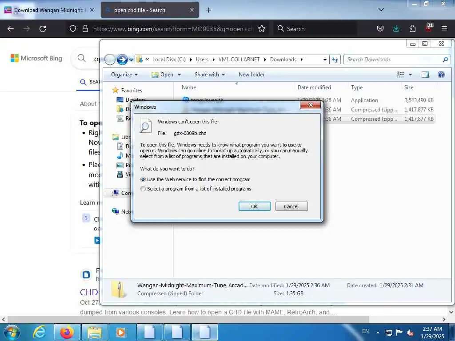The image size is (455, 341).
Task: Open Share with menu
Action: click(x=210, y=75)
